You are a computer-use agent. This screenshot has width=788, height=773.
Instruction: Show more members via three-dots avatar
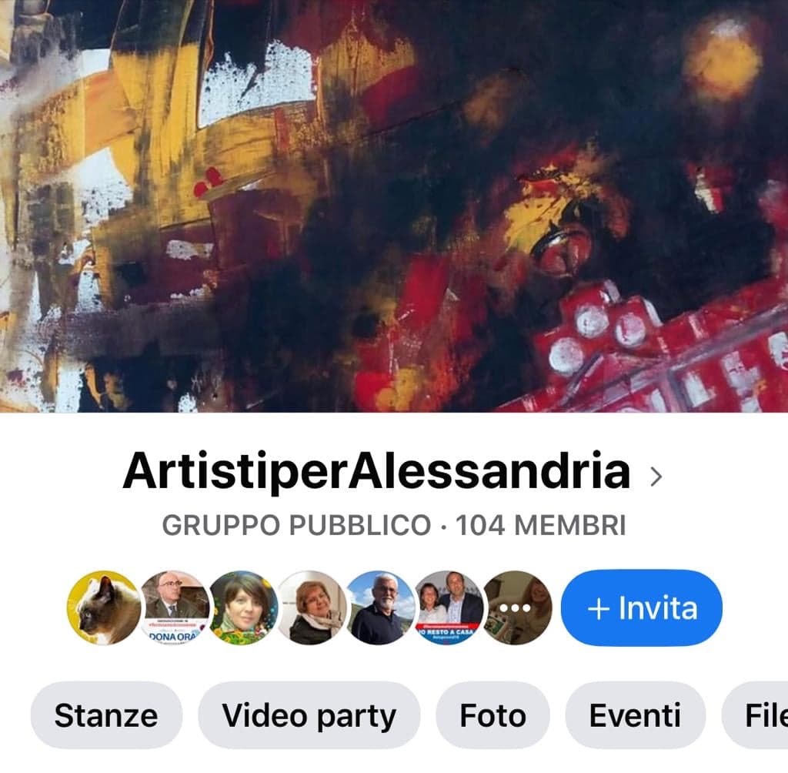point(517,607)
